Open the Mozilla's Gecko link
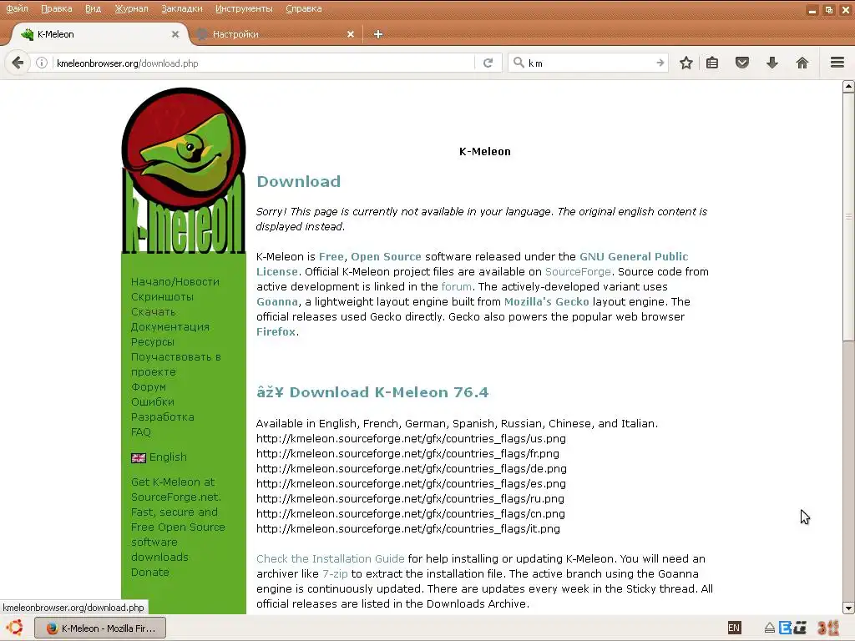The height and width of the screenshot is (641, 855). 546,302
